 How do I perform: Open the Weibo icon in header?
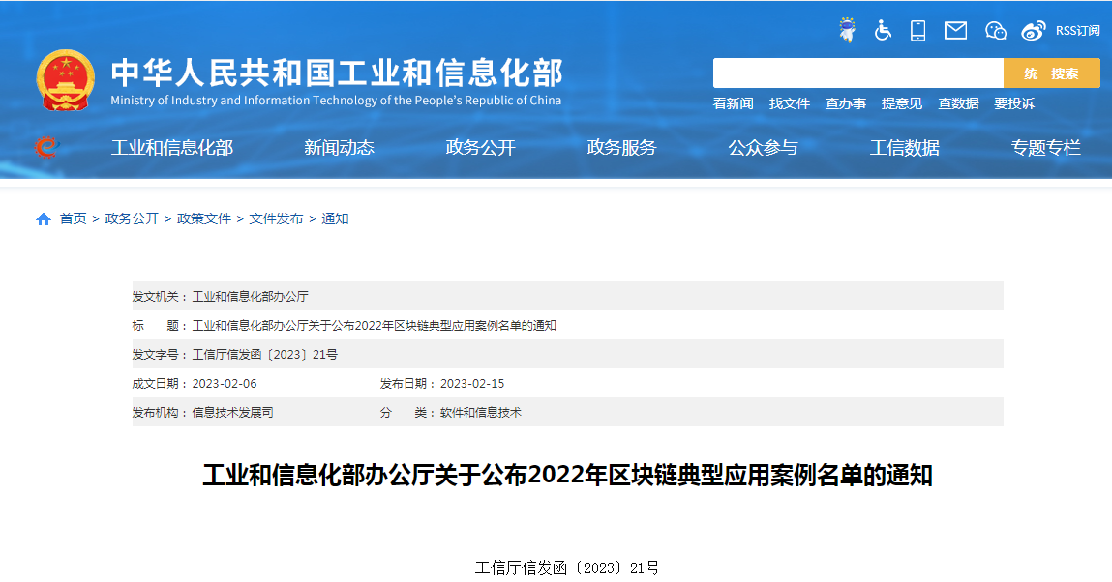[1034, 30]
